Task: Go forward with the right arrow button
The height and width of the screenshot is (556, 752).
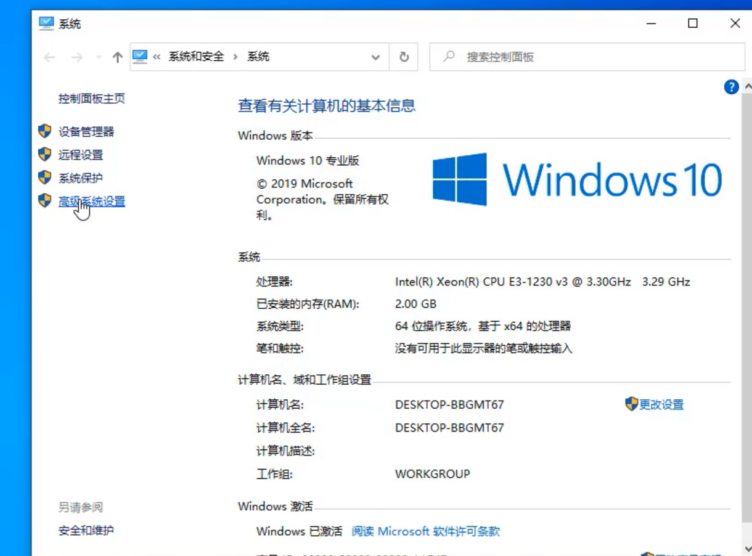Action: pos(76,57)
